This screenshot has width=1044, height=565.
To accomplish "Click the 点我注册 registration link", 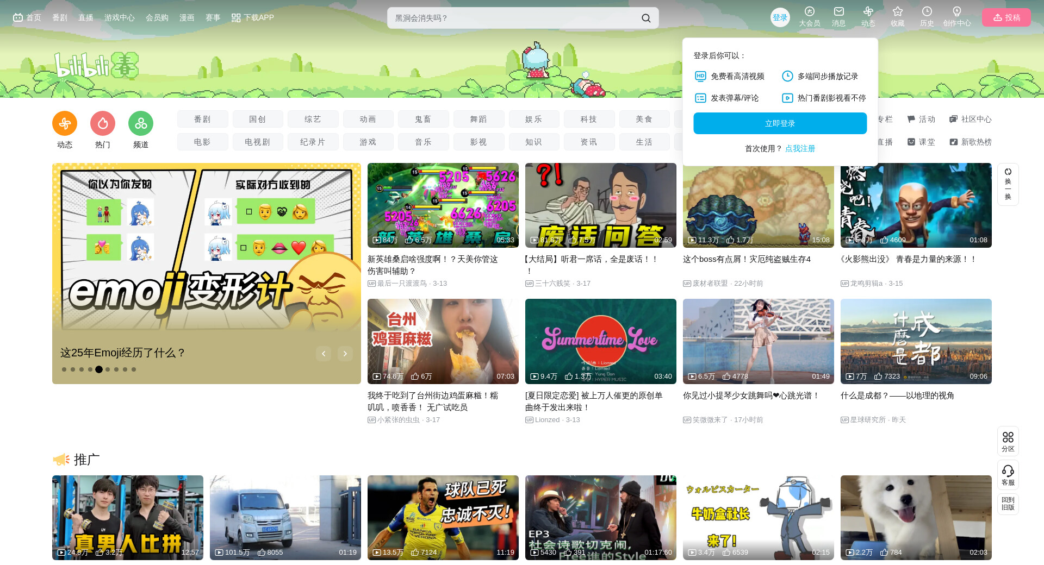I will click(800, 148).
